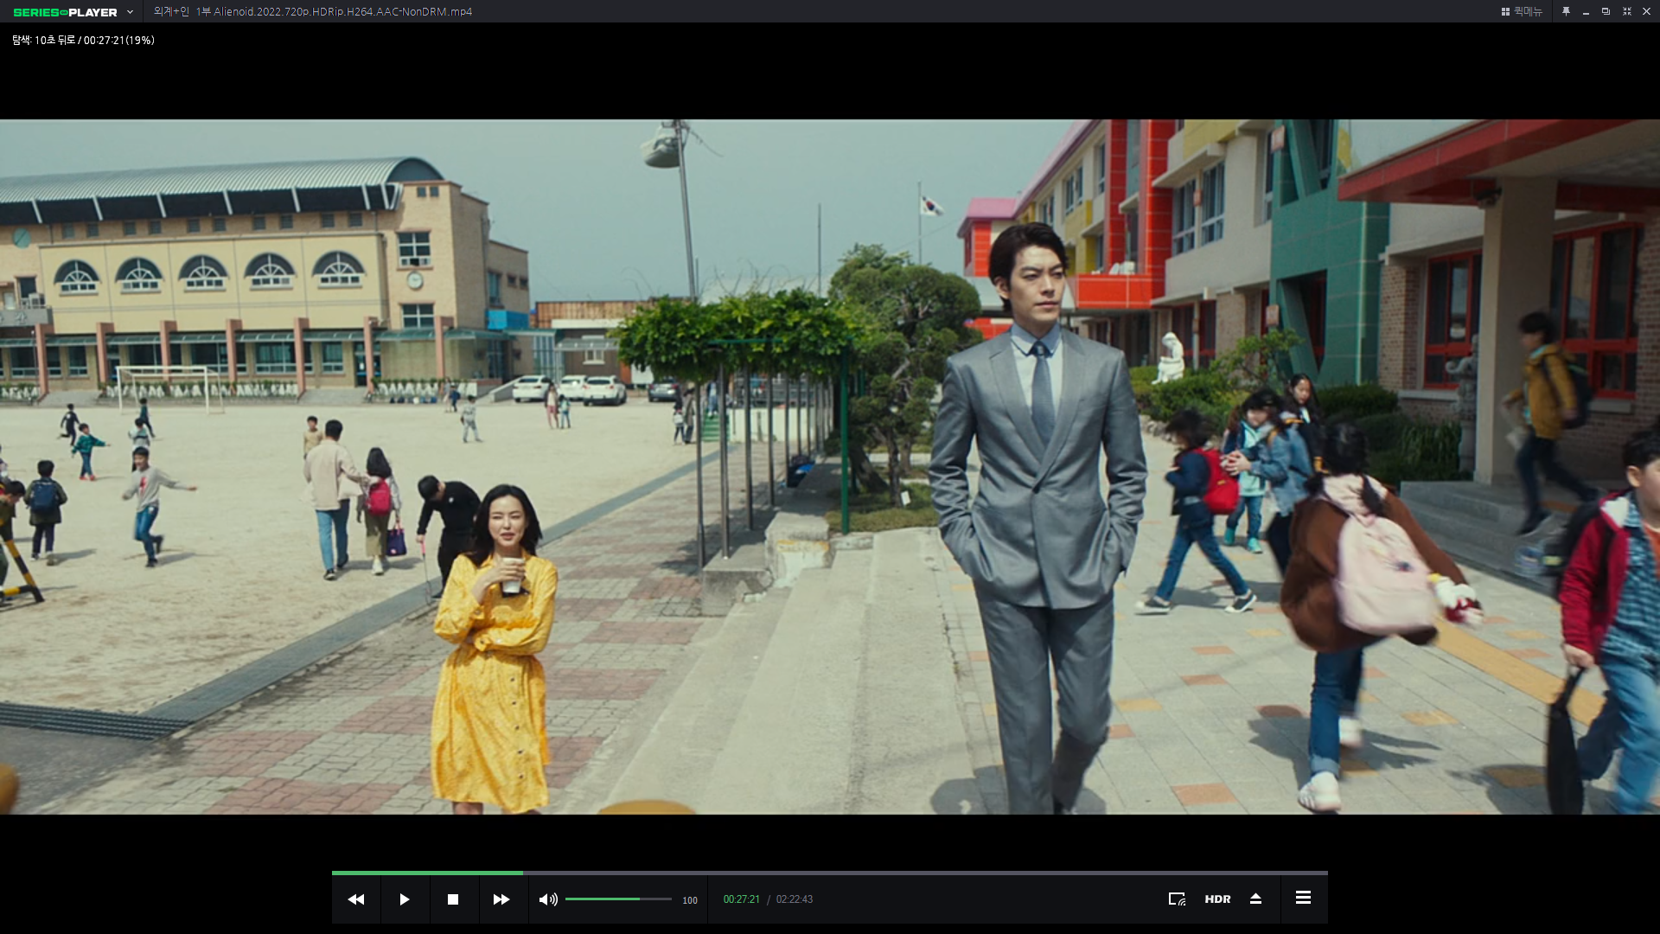Click the video frame to toggle playback
This screenshot has height=934, width=1660.
(x=830, y=467)
